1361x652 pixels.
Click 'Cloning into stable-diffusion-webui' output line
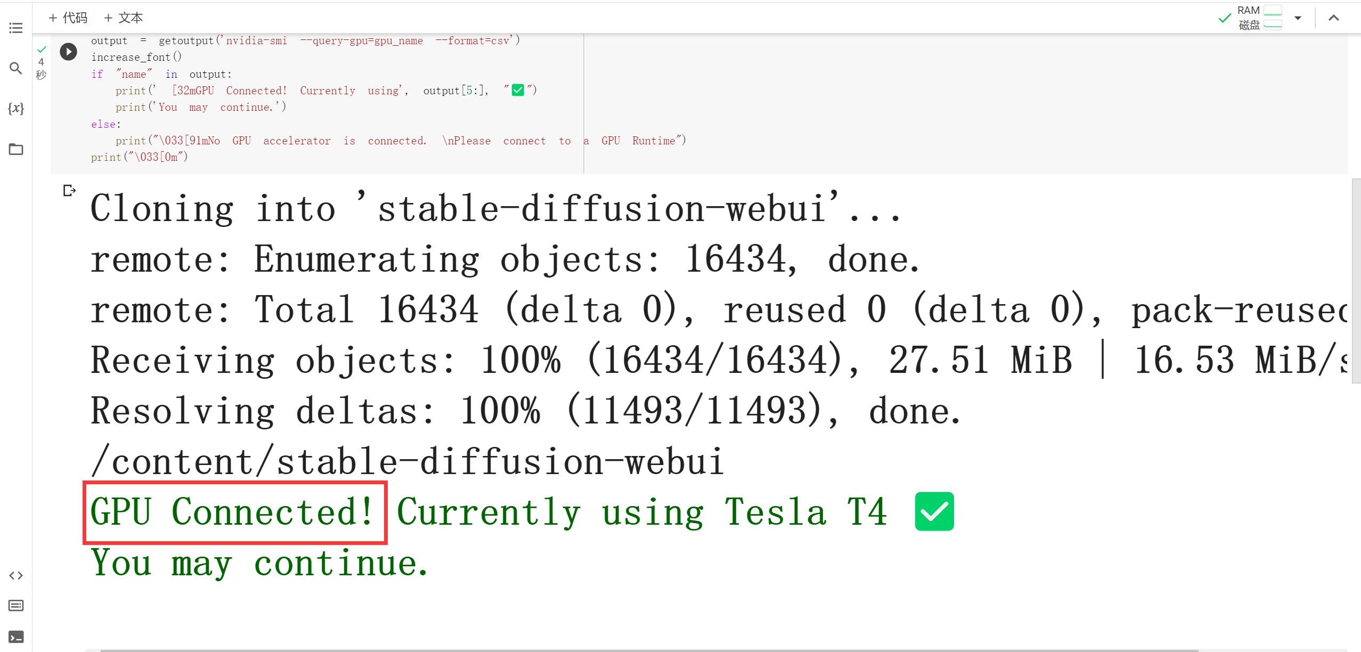tap(496, 208)
